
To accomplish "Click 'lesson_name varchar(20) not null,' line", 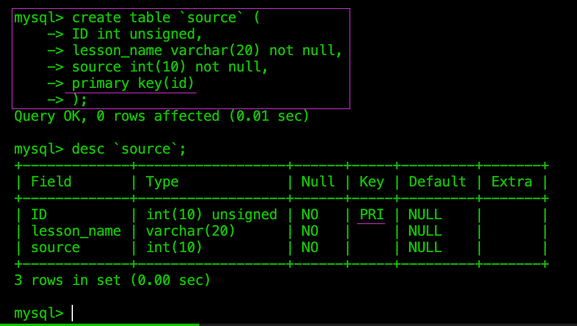I will tap(207, 50).
